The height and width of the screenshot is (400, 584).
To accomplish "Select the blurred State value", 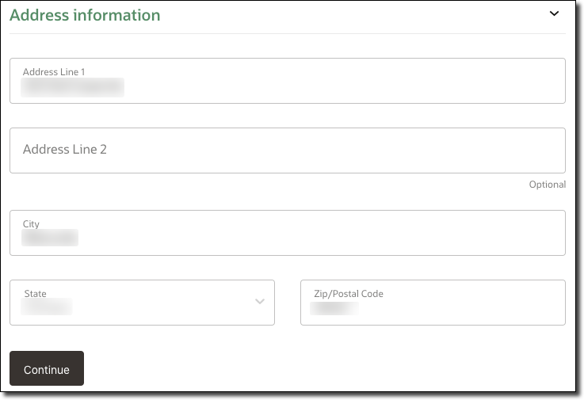I will (47, 307).
